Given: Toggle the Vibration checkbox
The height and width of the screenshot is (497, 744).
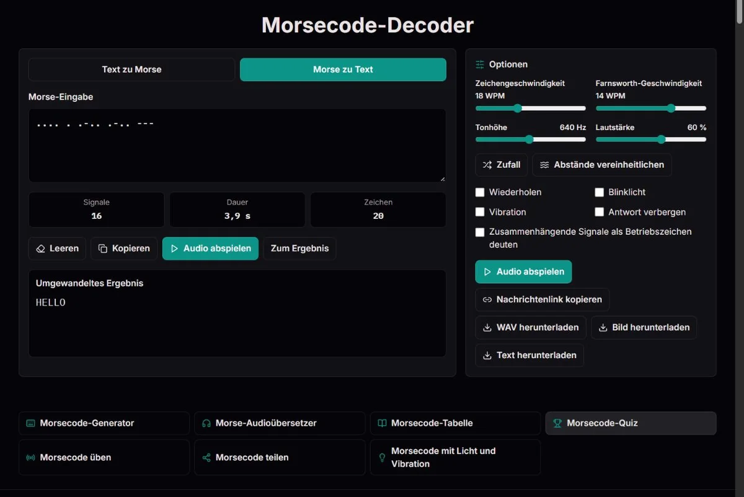Looking at the screenshot, I should (x=480, y=212).
